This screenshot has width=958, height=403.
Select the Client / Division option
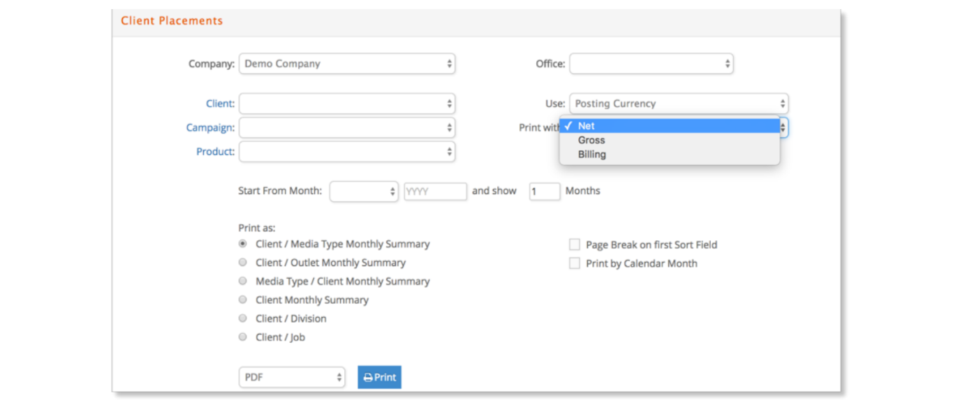[x=243, y=318]
